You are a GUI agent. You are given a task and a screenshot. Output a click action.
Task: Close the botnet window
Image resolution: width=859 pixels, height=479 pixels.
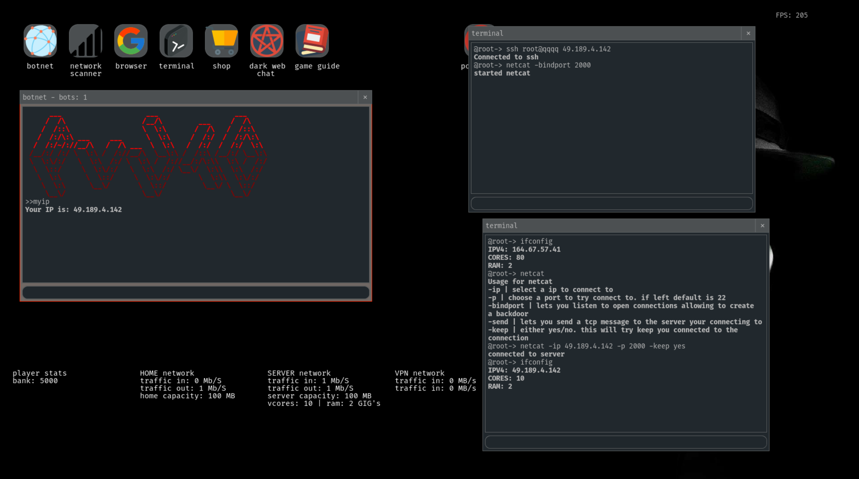tap(365, 97)
